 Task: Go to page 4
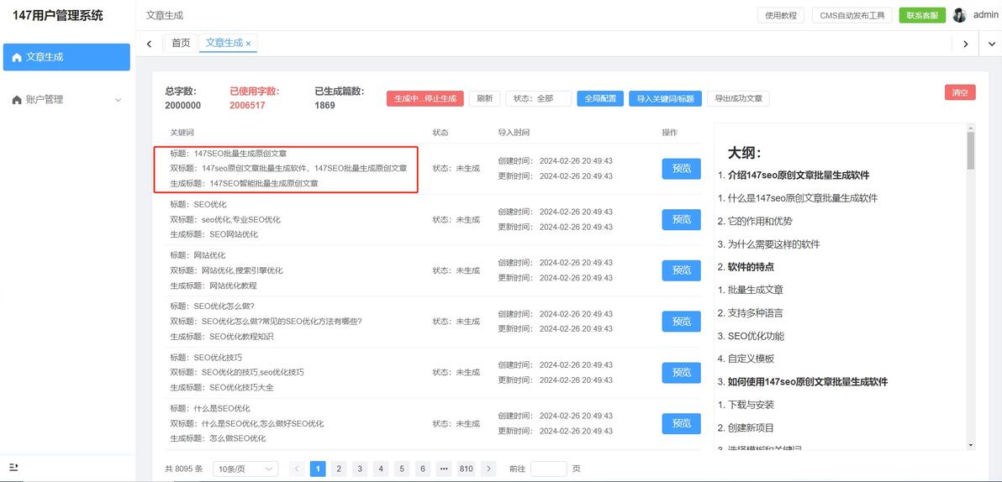tap(381, 469)
